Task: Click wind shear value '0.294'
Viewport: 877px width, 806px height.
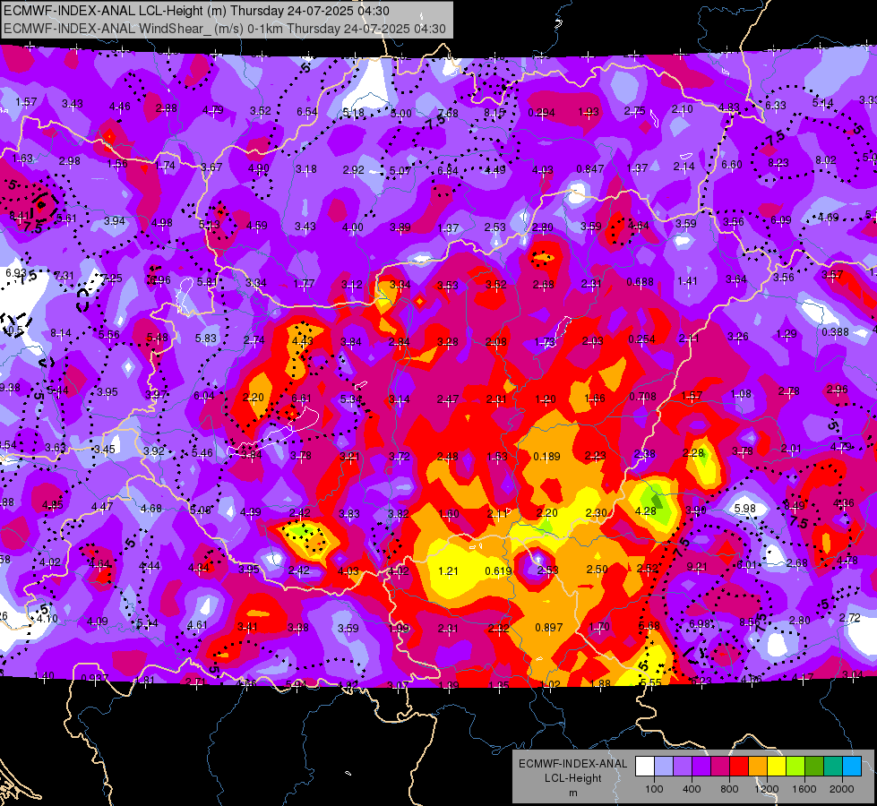Action: pos(541,113)
